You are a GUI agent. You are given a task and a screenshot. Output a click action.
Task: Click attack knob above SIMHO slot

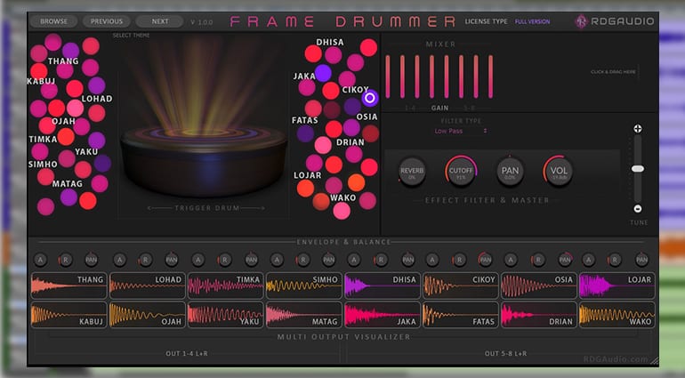coord(277,260)
